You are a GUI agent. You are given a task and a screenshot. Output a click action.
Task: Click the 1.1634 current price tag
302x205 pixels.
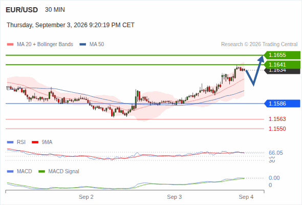pos(282,71)
